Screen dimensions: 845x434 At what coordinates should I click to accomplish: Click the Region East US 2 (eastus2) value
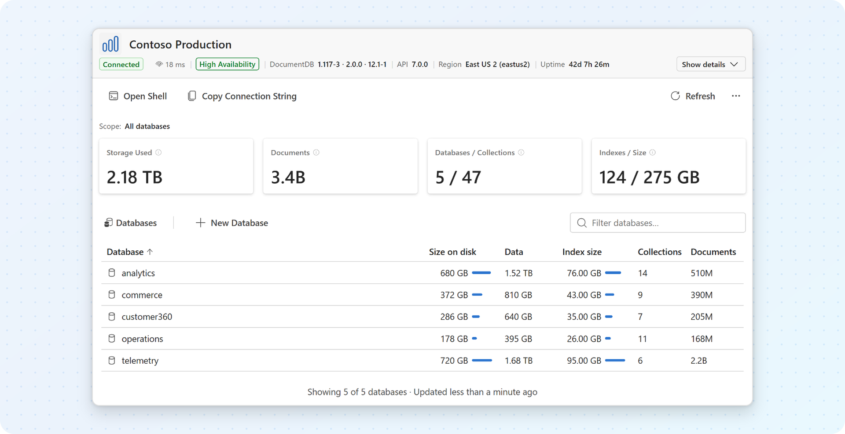[x=497, y=64]
